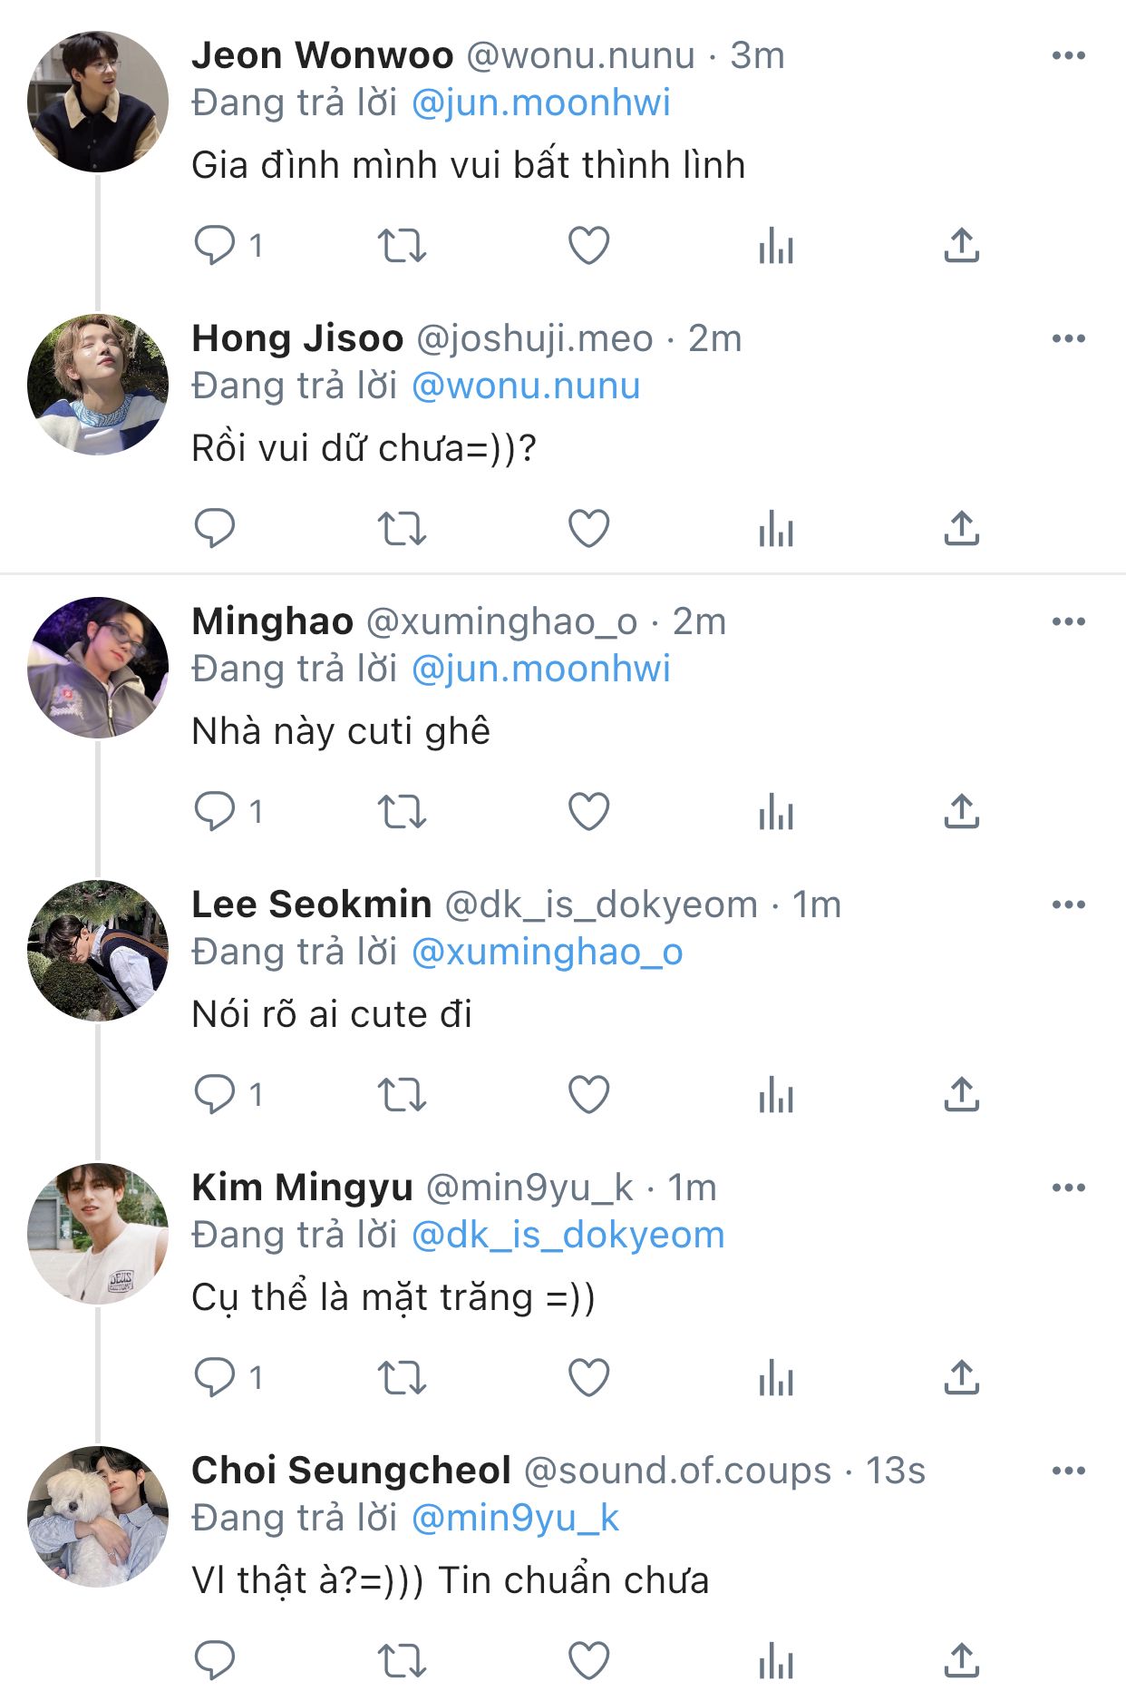Screen dimensions: 1126x1701
Task: View analytics of Kim Mingyu's tweet
Action: pos(776,1377)
